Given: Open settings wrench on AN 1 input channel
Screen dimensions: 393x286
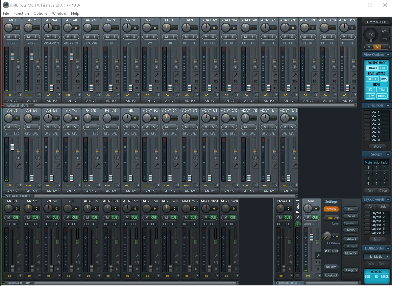Looking at the screenshot, I should pyautogui.click(x=18, y=75).
